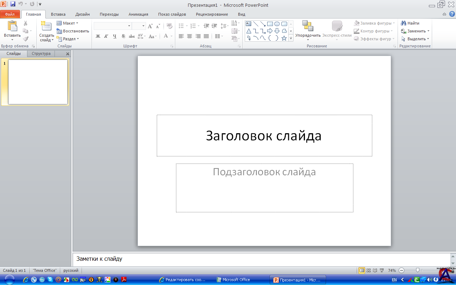456x285 pixels.
Task: Click the Восстановить reset slide icon
Action: point(59,31)
